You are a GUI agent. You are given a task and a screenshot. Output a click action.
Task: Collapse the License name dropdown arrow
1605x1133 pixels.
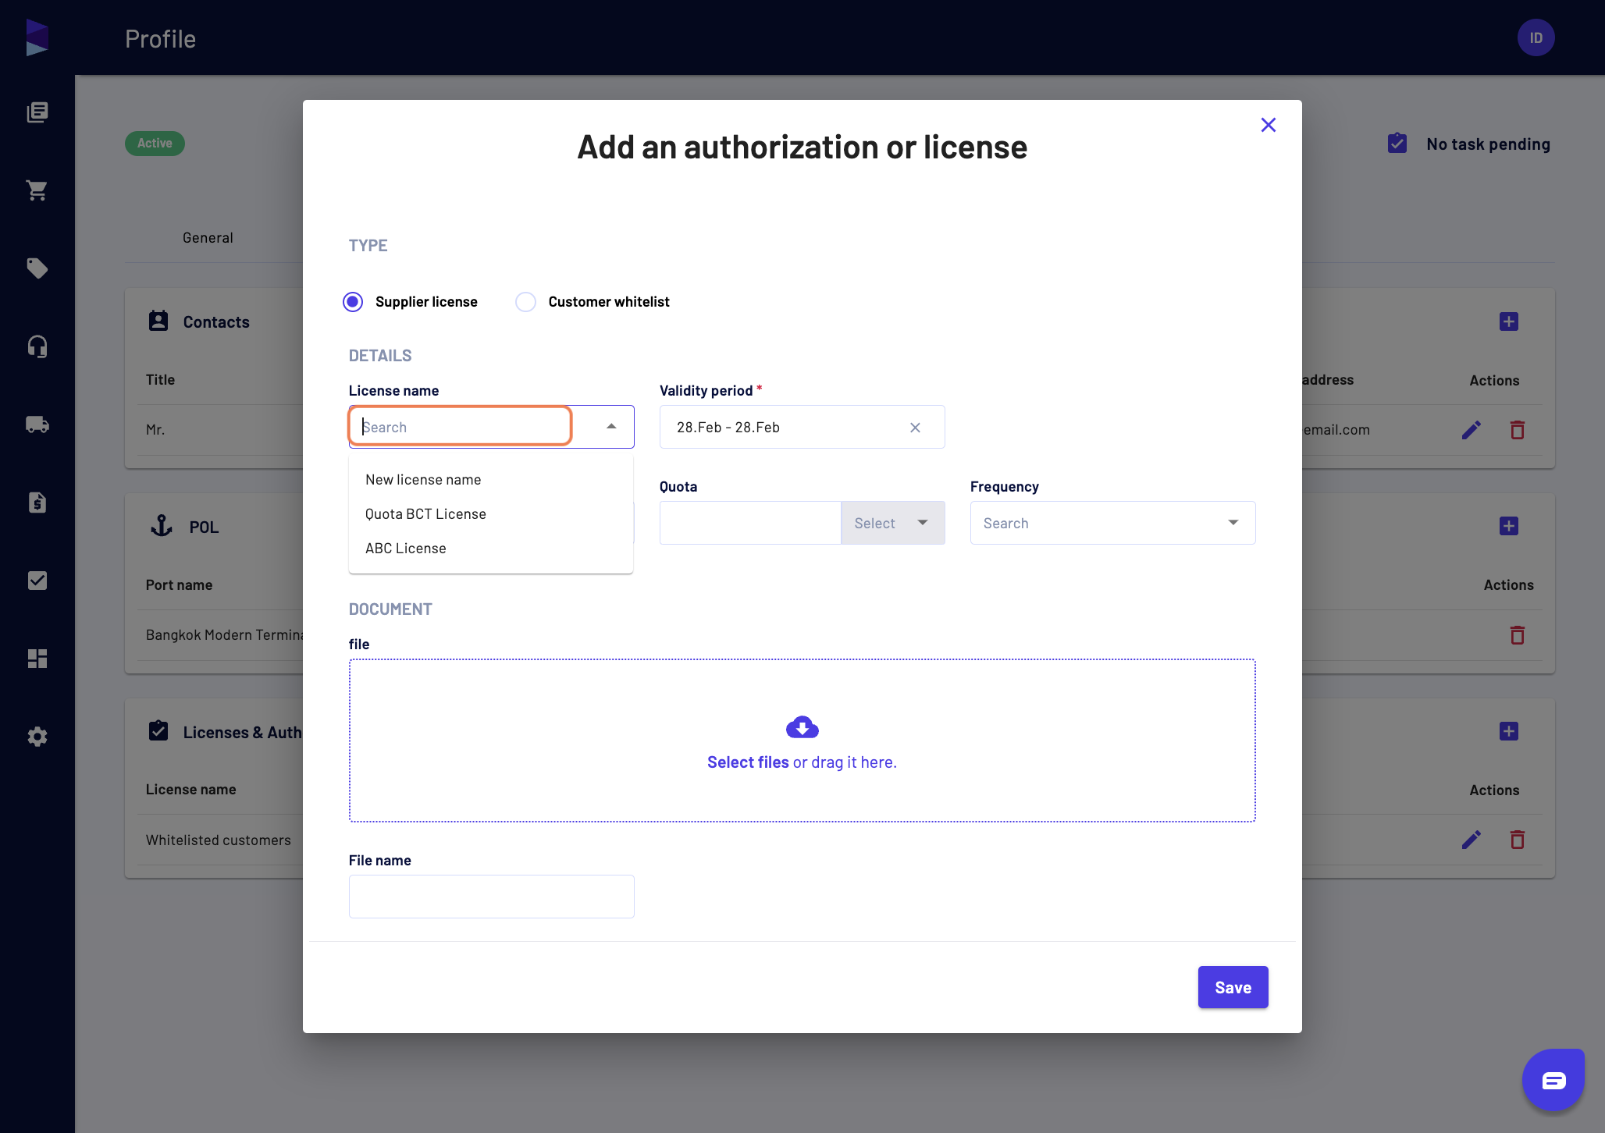pos(611,427)
